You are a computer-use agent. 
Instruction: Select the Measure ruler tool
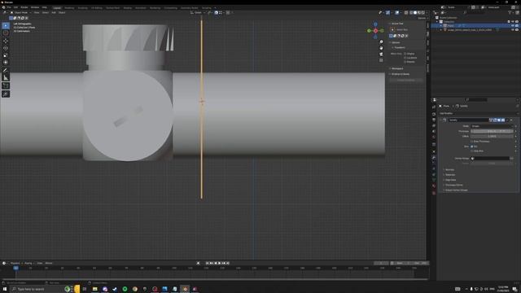pos(6,78)
